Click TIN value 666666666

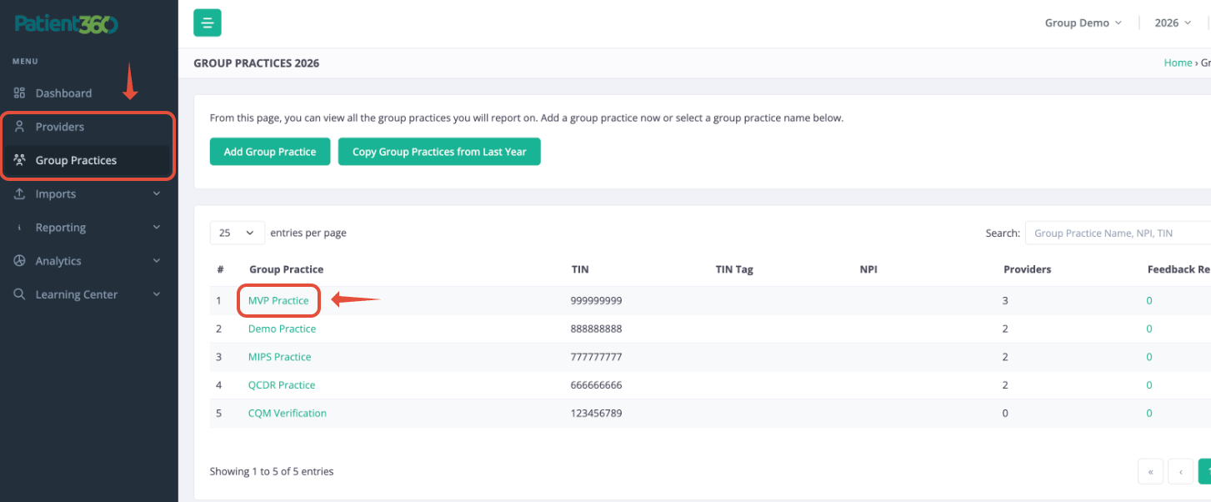pos(597,385)
